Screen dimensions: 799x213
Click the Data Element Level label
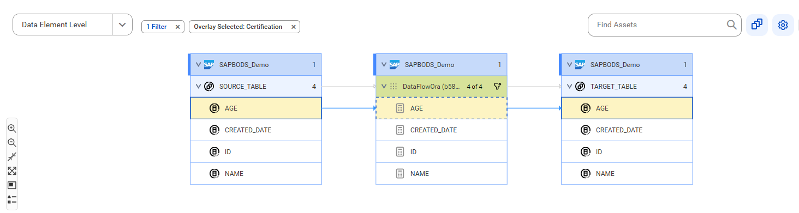55,25
